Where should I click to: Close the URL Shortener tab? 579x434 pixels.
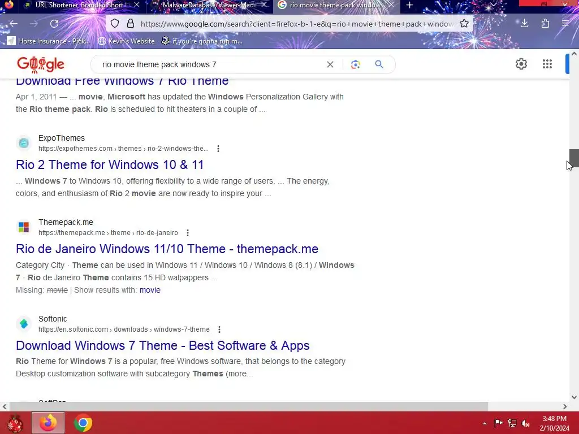137,5
